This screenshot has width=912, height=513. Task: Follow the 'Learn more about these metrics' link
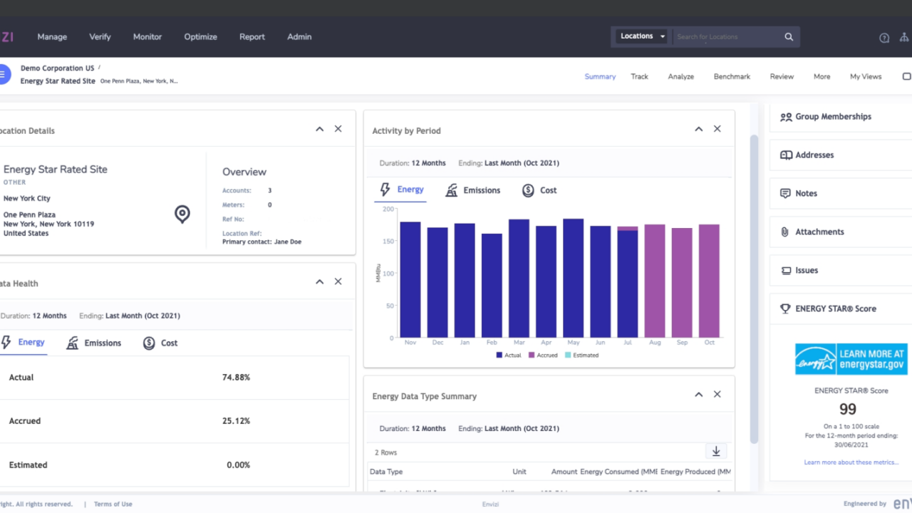(x=851, y=462)
